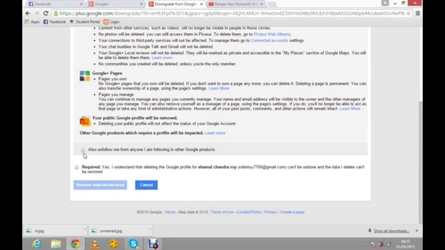
Task: Switch to the Facebook tab
Action: [x=56, y=4]
